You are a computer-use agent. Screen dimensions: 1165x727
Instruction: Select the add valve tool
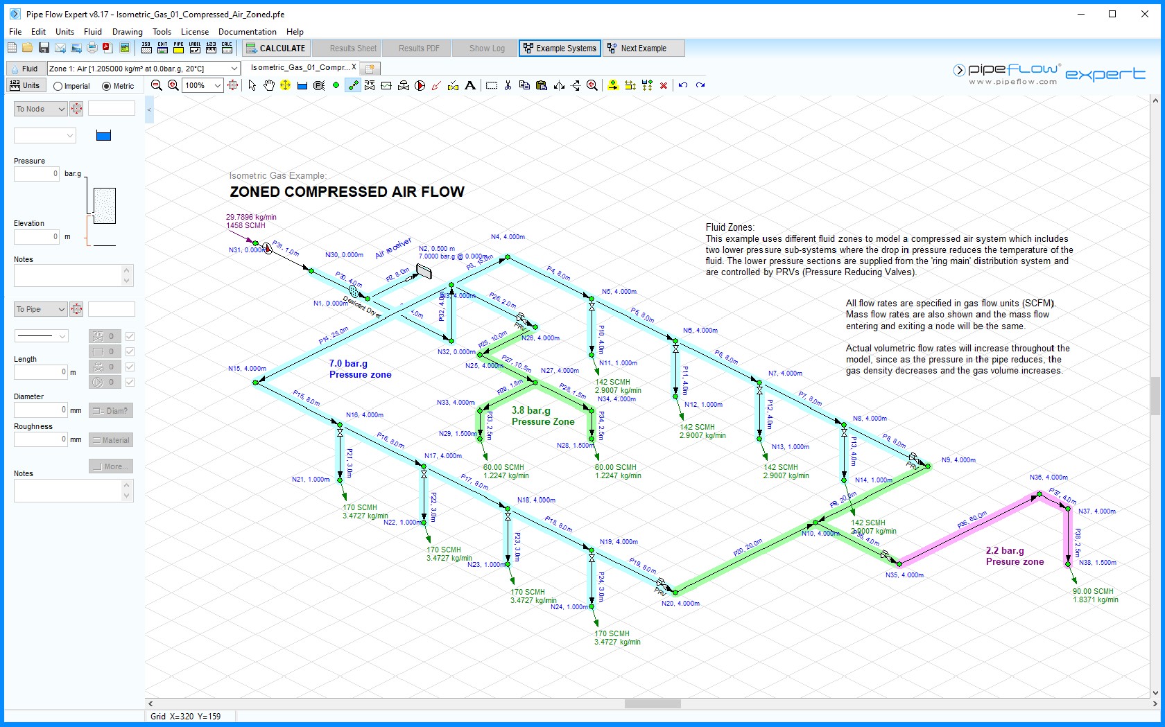(x=370, y=85)
